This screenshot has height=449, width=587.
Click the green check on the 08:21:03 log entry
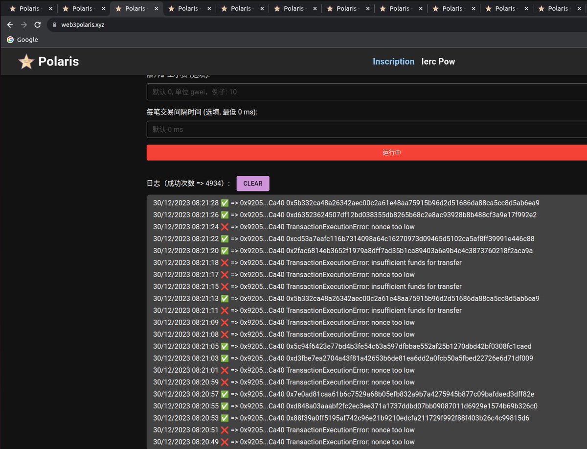pyautogui.click(x=225, y=358)
